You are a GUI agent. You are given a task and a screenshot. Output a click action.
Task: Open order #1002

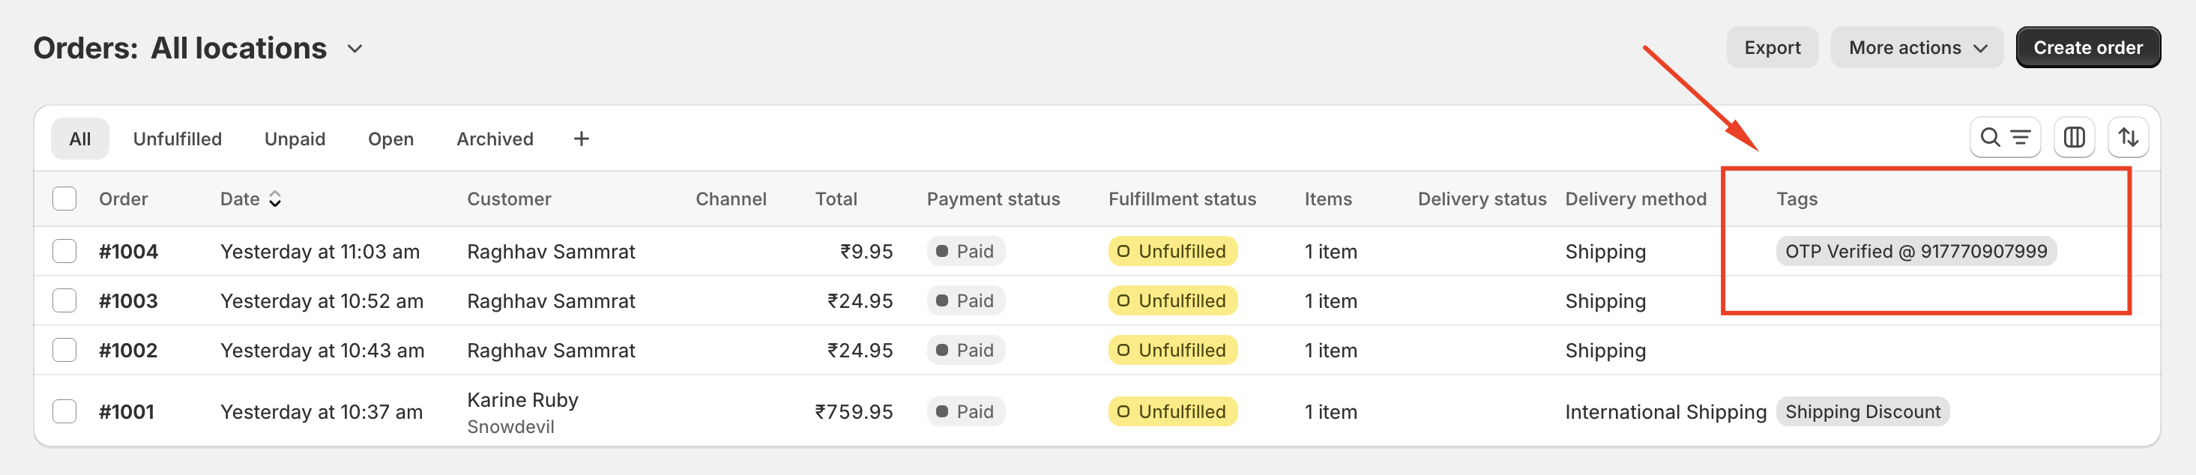(129, 351)
